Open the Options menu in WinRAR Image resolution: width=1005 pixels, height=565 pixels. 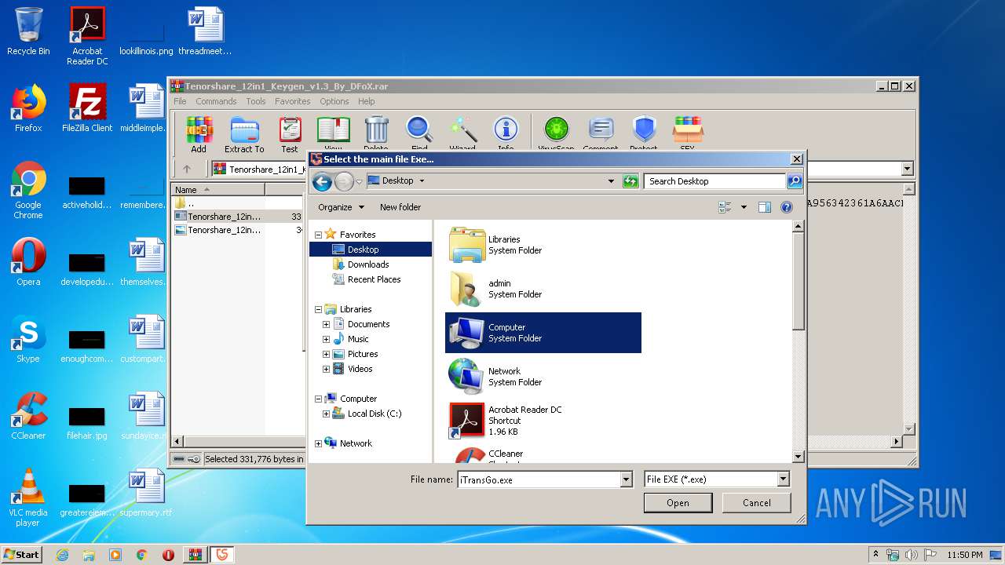coord(334,101)
